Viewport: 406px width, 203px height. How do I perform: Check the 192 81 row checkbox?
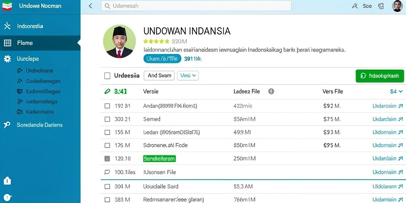coord(107,106)
